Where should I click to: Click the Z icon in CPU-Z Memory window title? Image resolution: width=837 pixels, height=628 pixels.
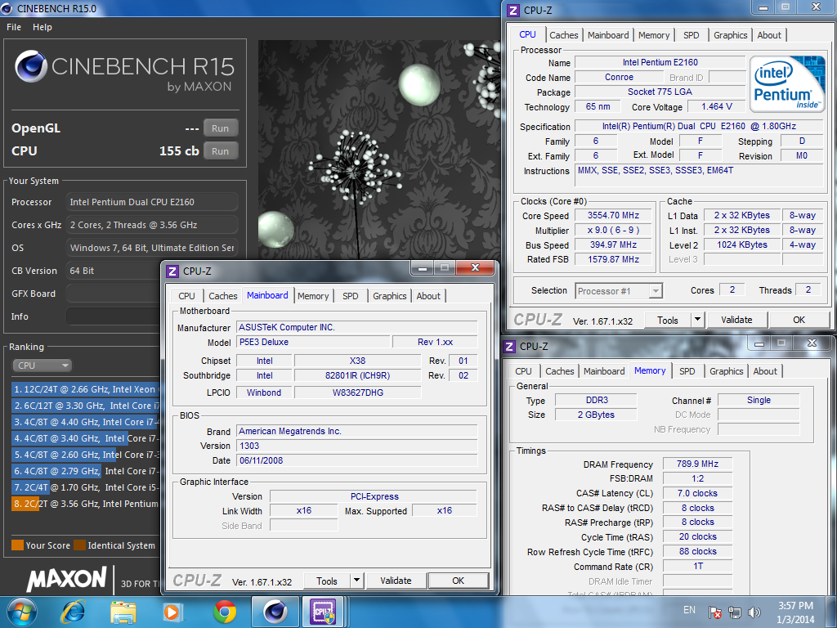point(509,347)
